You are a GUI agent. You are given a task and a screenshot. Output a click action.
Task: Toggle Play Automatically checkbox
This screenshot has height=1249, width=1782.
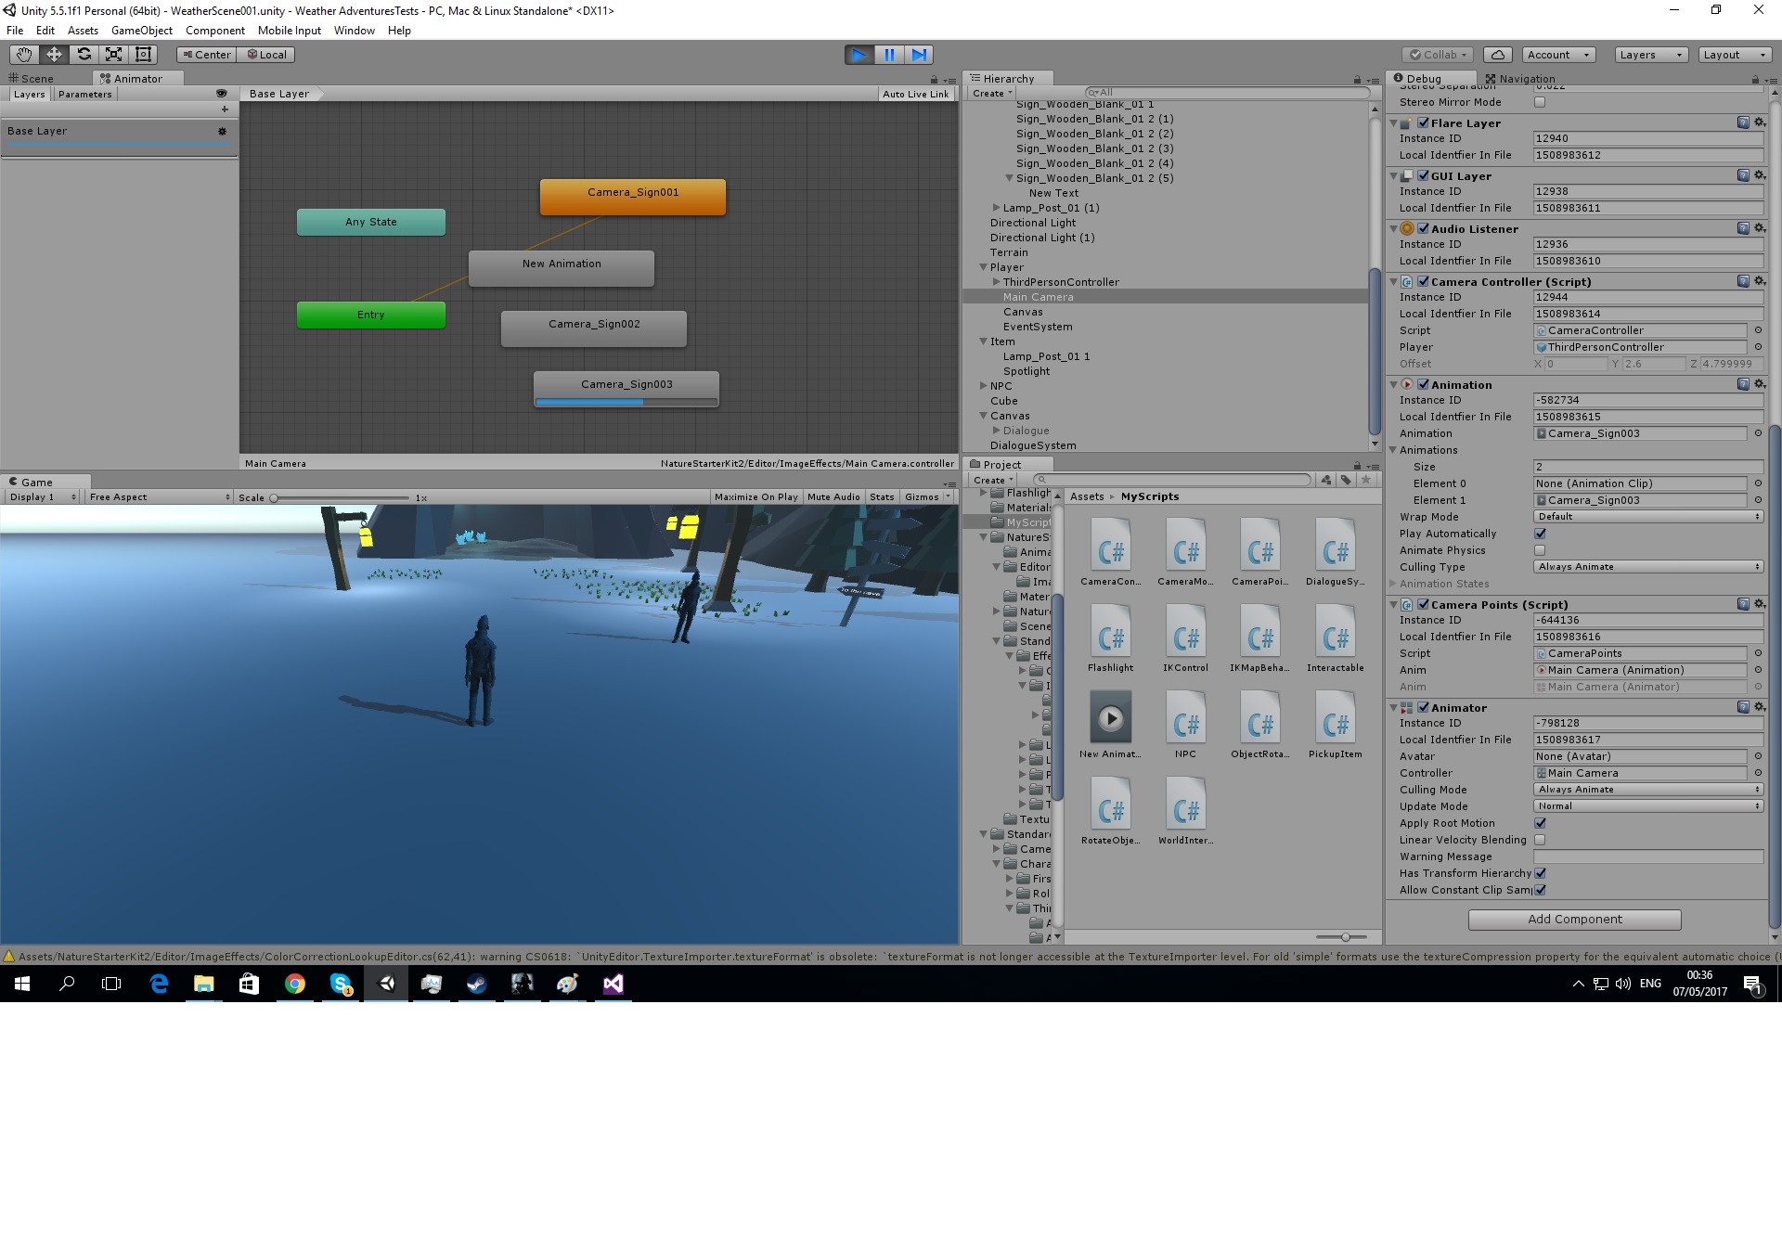pyautogui.click(x=1540, y=534)
